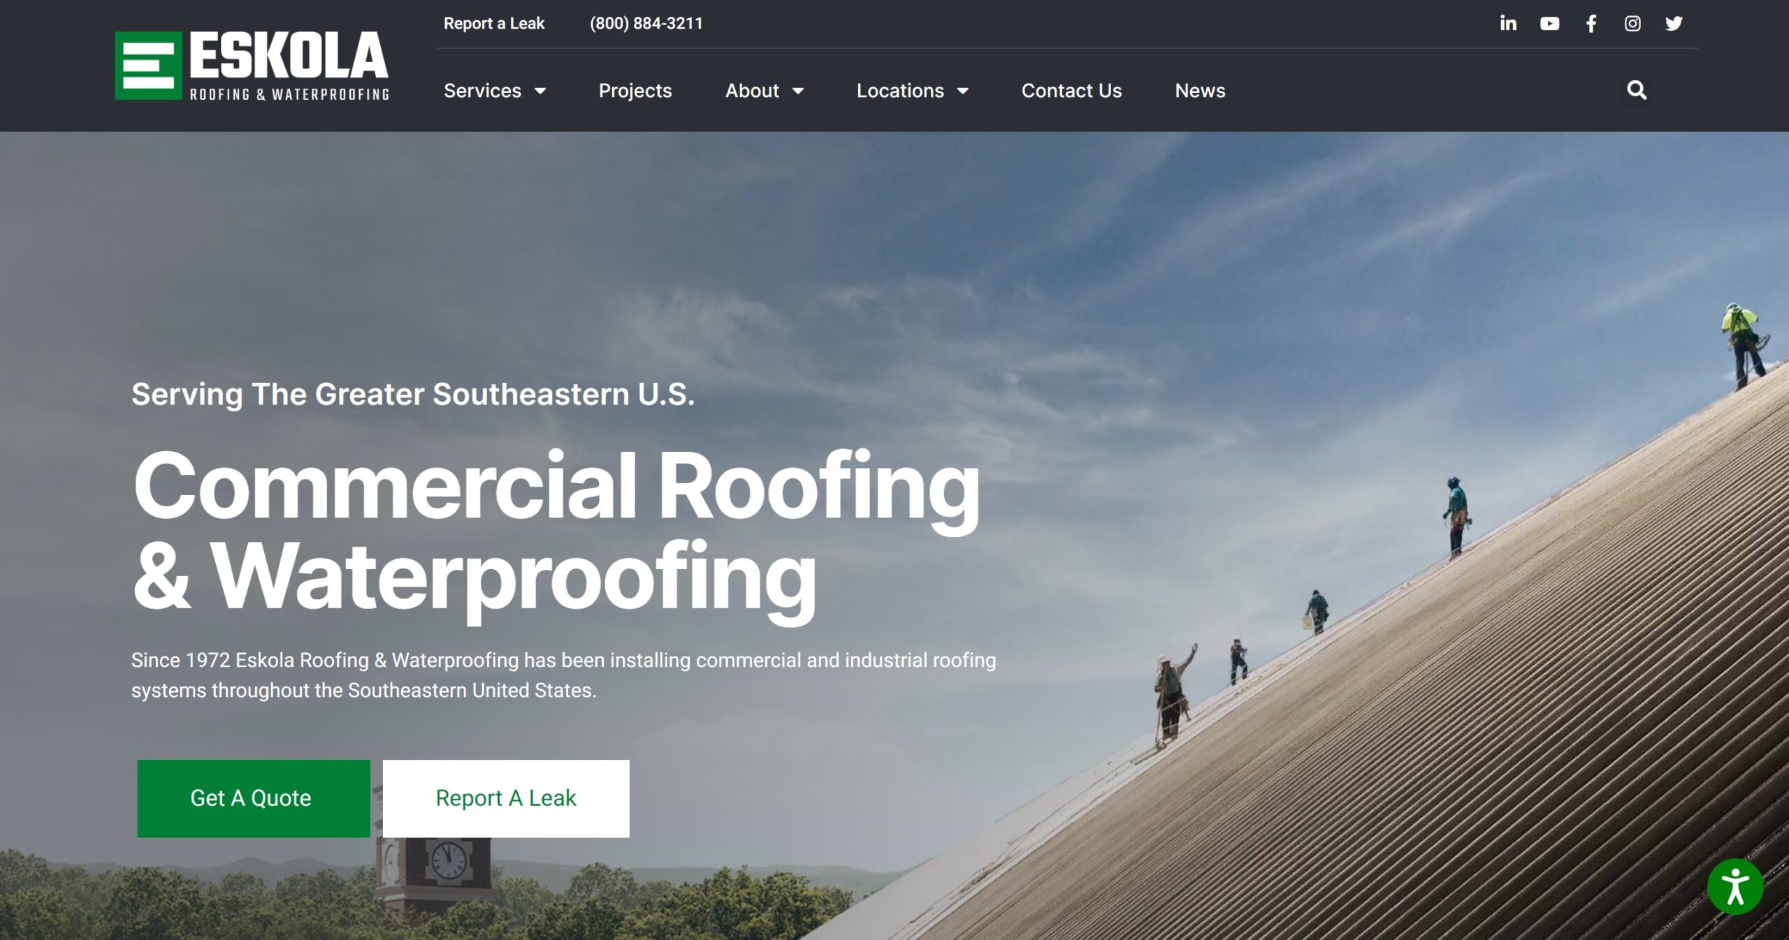Image resolution: width=1789 pixels, height=940 pixels.
Task: Open the search magnifier icon
Action: point(1637,90)
